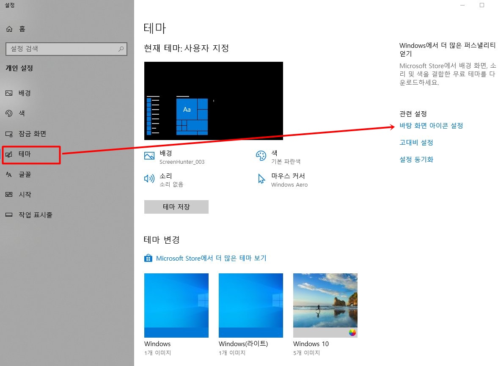498x366 pixels.
Task: Click the 테마 brush icon in sidebar
Action: (9, 154)
